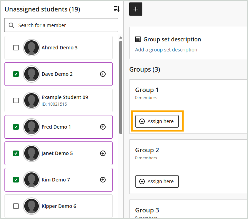The width and height of the screenshot is (248, 219).
Task: Click the Kipper Demo 6 name
Action: [59, 206]
